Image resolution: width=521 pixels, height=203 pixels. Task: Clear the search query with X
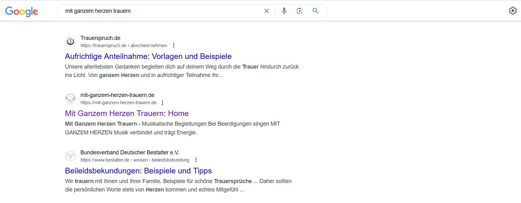pyautogui.click(x=266, y=11)
